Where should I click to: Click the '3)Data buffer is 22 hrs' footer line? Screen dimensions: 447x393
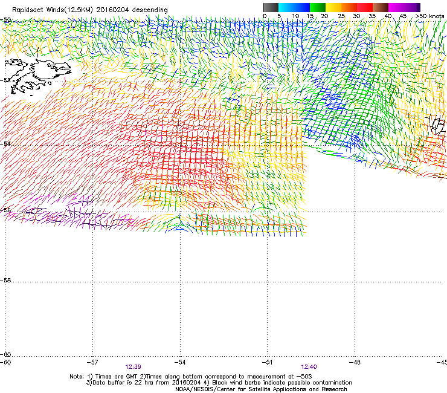[x=219, y=383]
